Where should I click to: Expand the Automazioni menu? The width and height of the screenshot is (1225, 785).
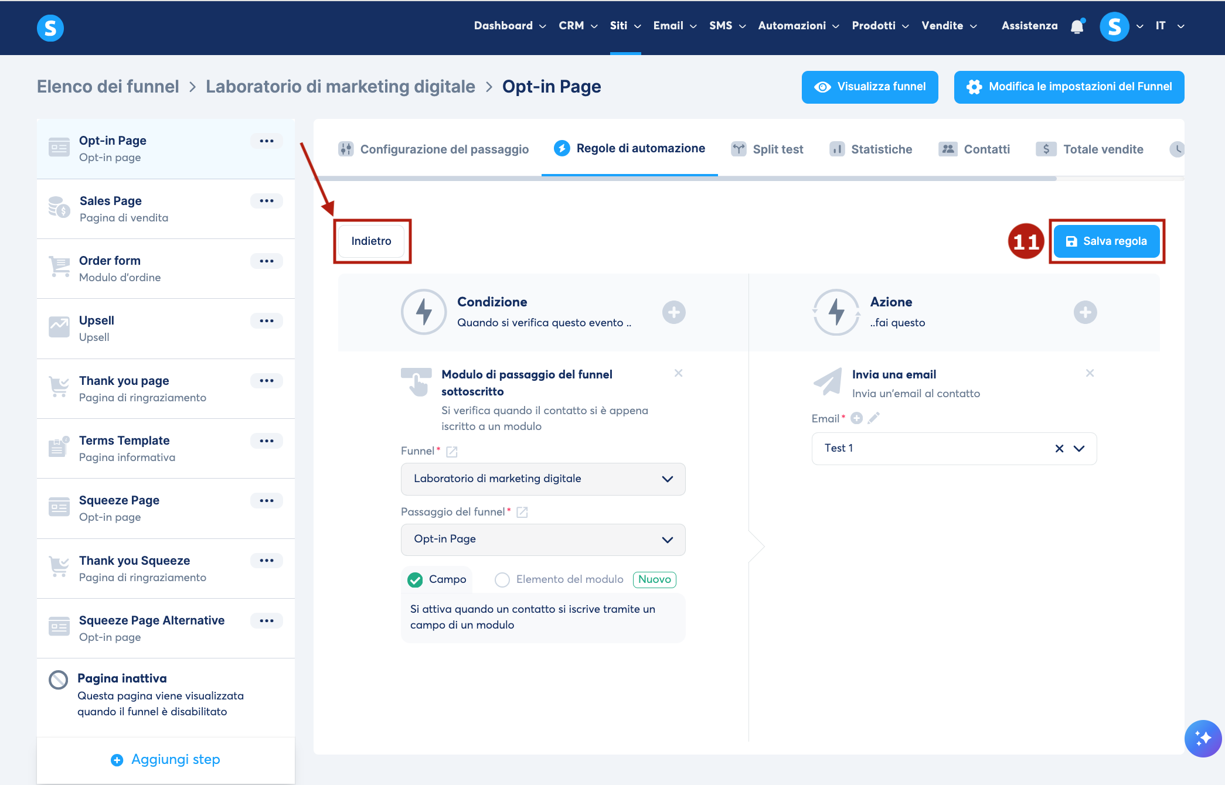(x=798, y=26)
